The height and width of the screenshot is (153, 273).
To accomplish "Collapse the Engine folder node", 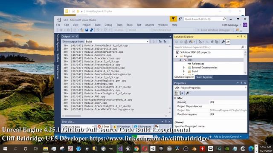I will 176,56.
